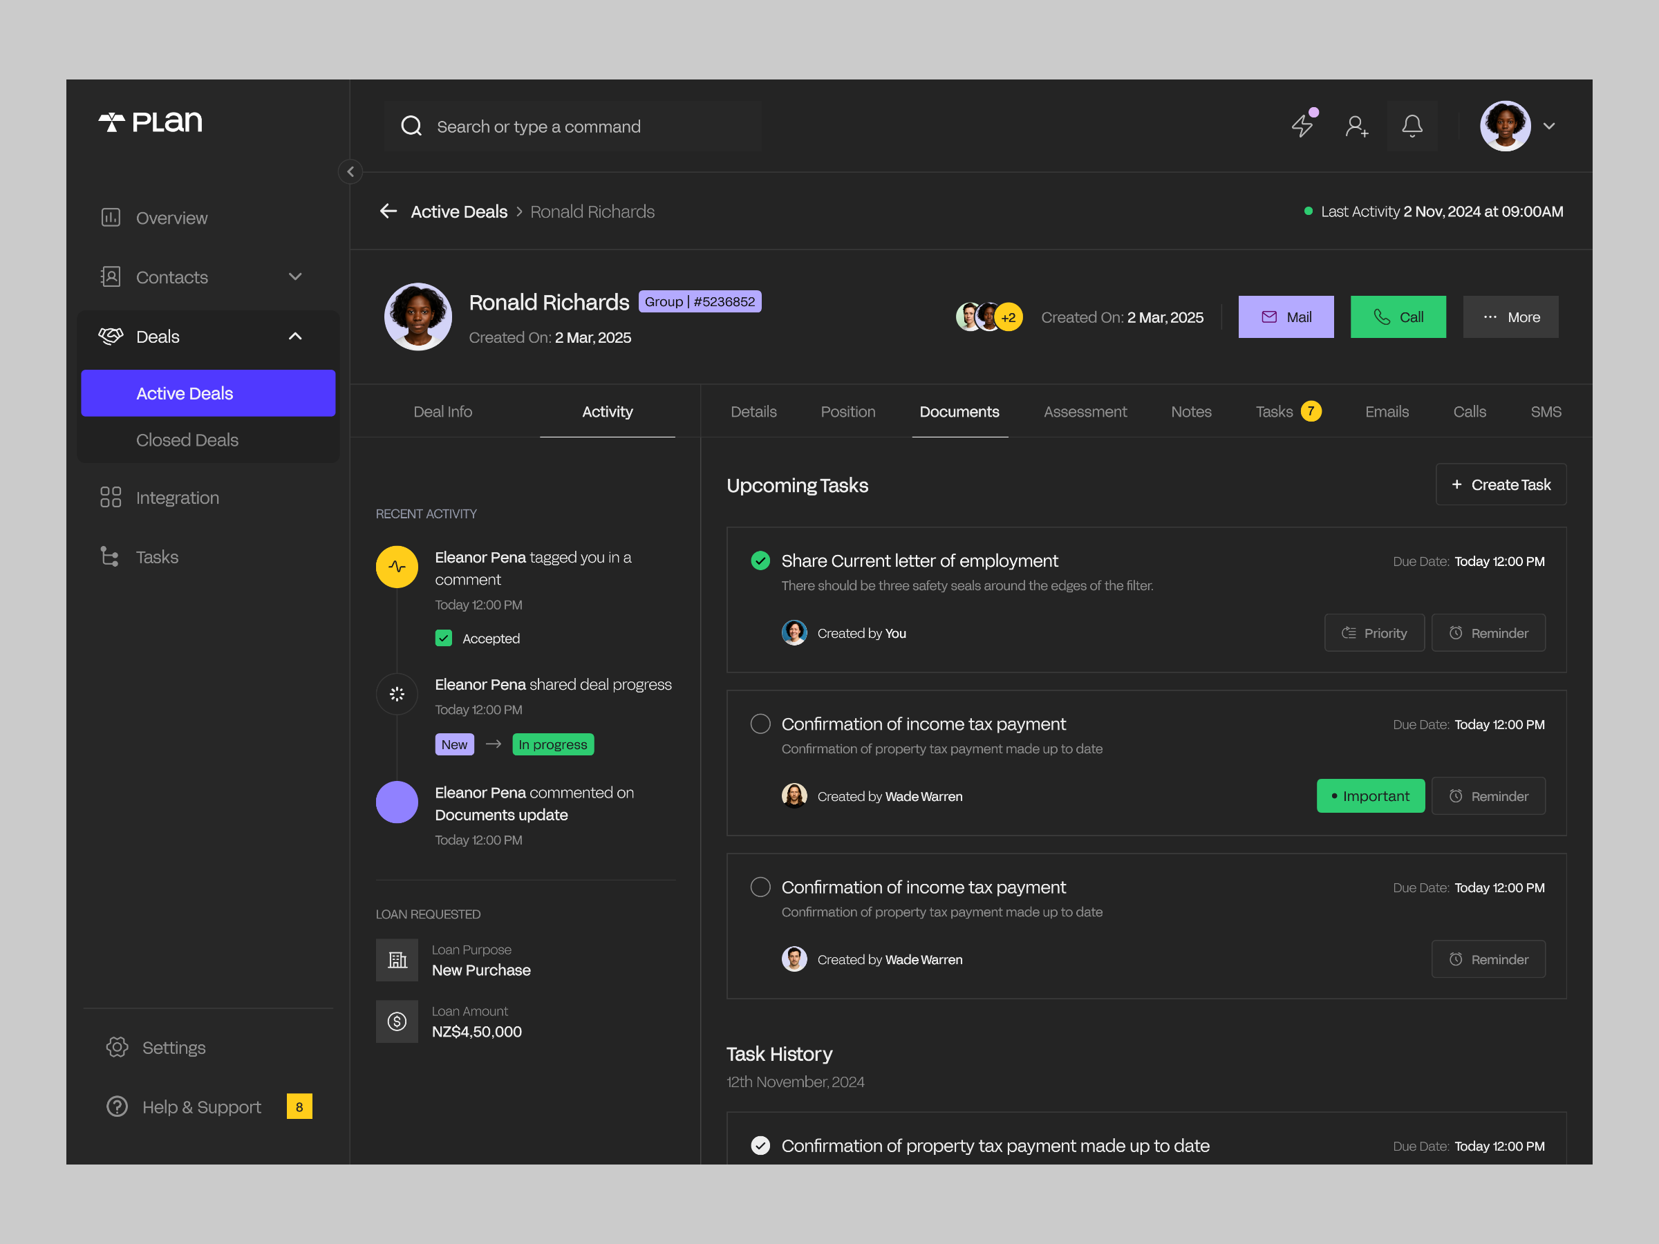Screen dimensions: 1659x1244
Task: Mark Confirmation of income tax payment as complete
Action: [760, 724]
